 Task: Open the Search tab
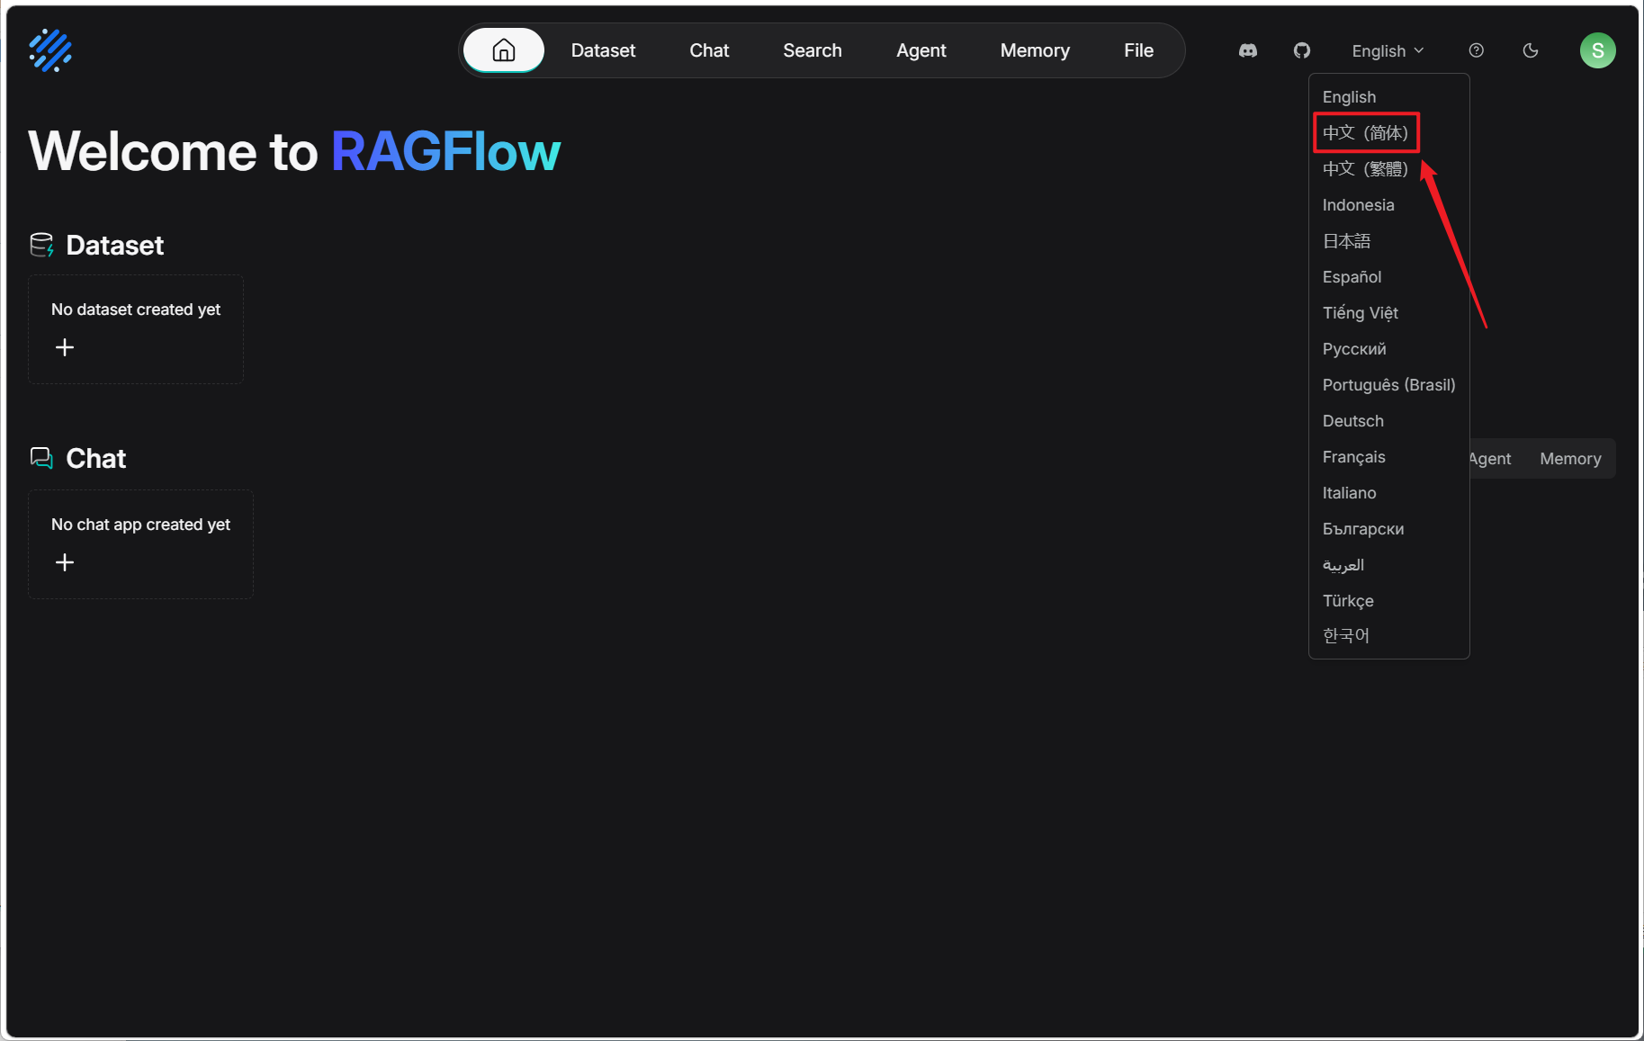click(813, 50)
